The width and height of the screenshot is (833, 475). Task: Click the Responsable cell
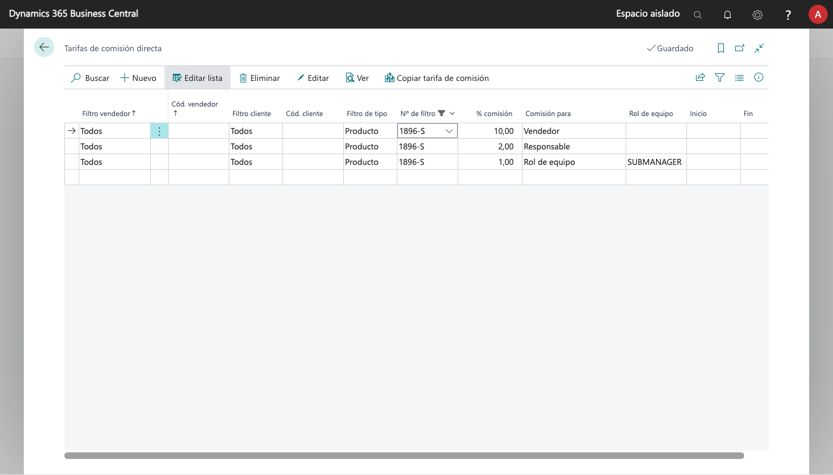[x=574, y=146]
